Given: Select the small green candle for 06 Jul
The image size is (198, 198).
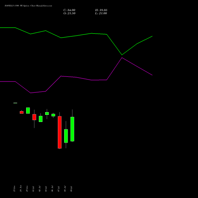Looking at the screenshot, I should tap(53, 115).
